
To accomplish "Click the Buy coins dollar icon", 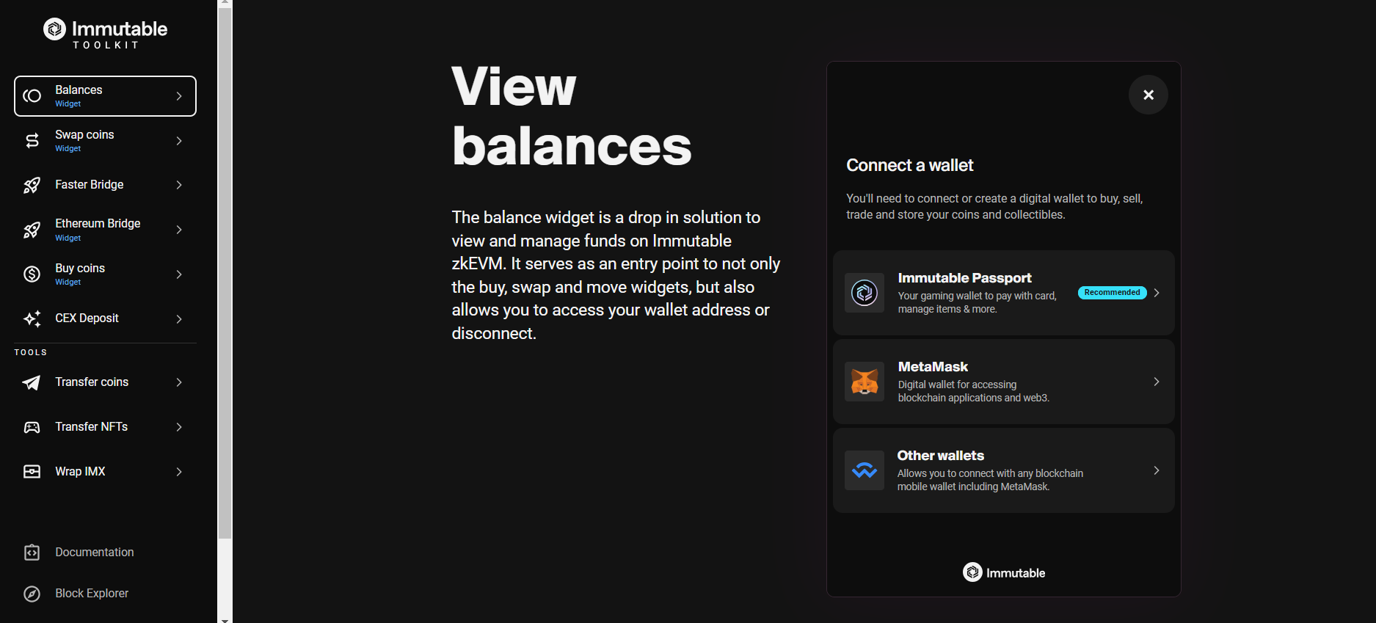I will pyautogui.click(x=32, y=274).
